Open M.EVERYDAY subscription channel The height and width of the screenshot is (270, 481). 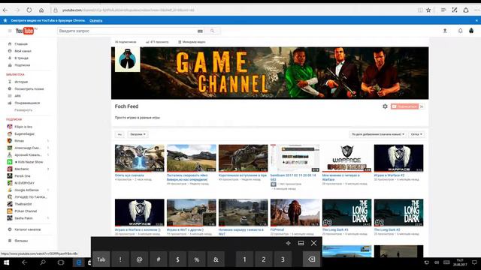25,183
